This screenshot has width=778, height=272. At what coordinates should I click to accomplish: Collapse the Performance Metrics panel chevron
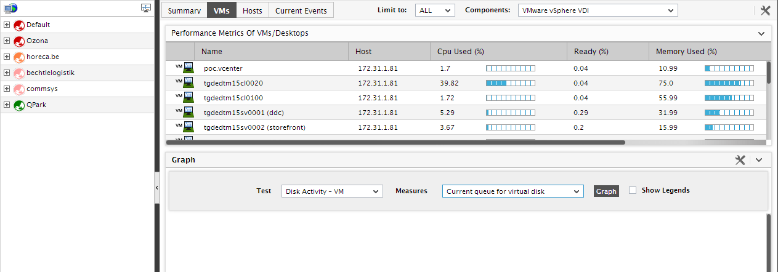761,33
